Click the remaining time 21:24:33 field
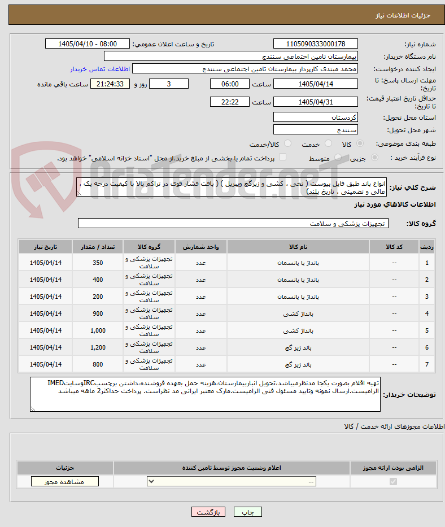 pyautogui.click(x=110, y=84)
